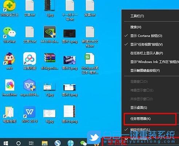179x146 pixels.
Task: Select the 新建文本文档.txt file icon
Action: 90,37
